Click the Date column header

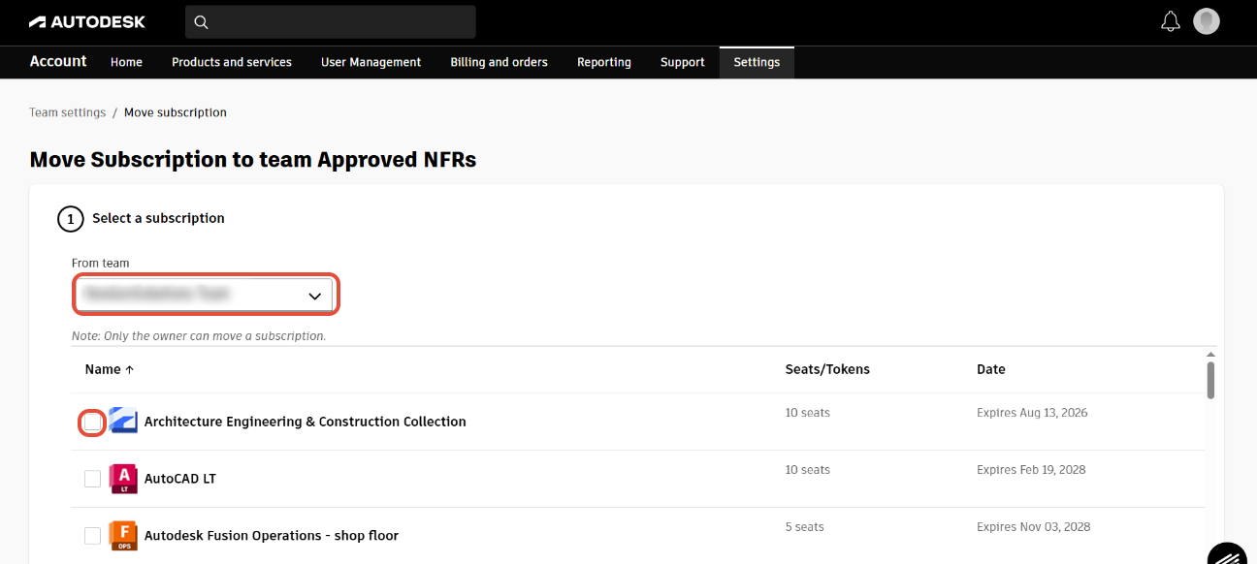tap(991, 369)
